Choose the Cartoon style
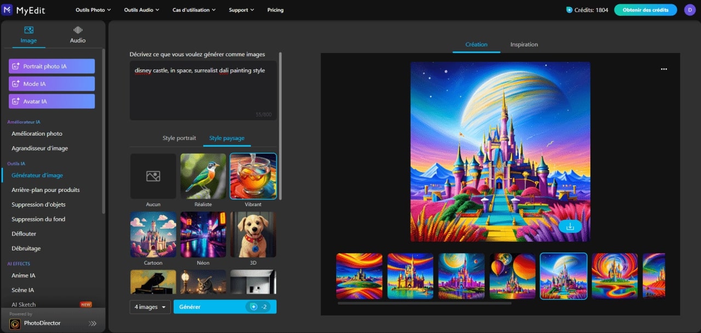This screenshot has width=701, height=333. [x=153, y=234]
